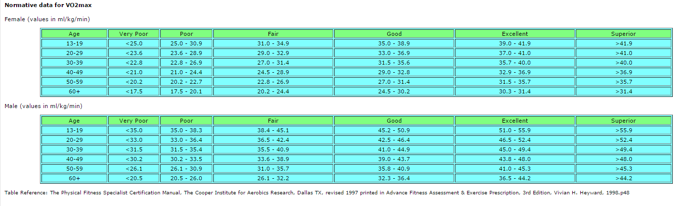Viewport: 691px width, 206px height.
Task: Select male cell '36.5 - 42.4'
Action: coord(273,140)
